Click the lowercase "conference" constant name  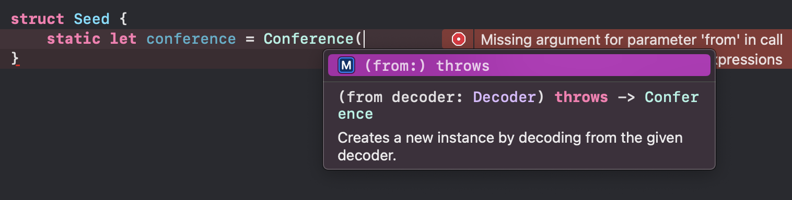(191, 39)
